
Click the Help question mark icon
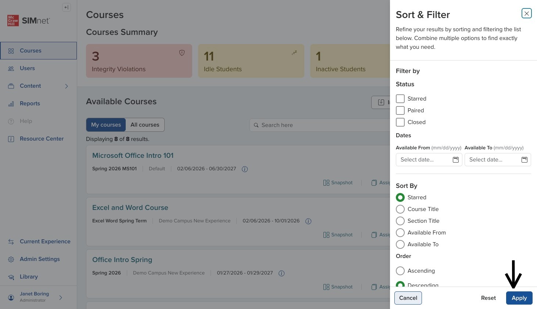pos(11,121)
